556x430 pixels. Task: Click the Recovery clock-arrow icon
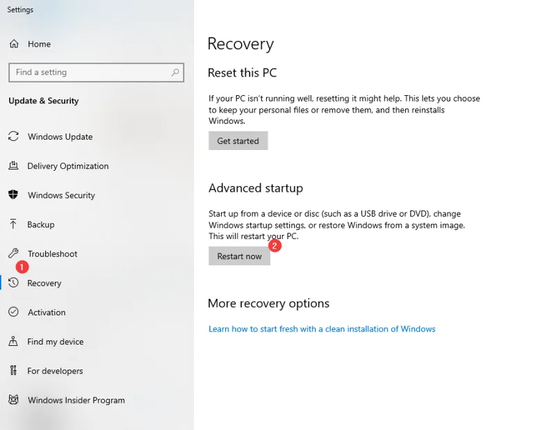point(13,283)
